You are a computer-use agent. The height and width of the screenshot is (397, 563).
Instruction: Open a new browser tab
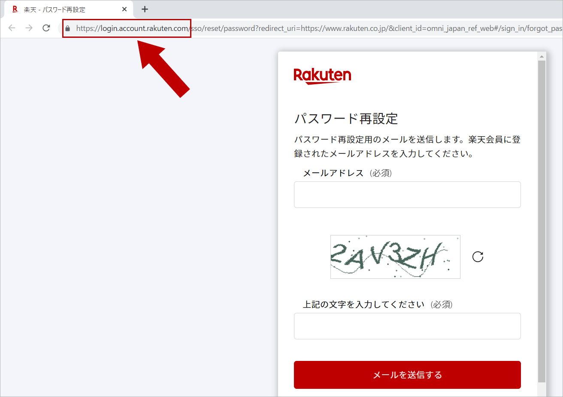pyautogui.click(x=145, y=9)
